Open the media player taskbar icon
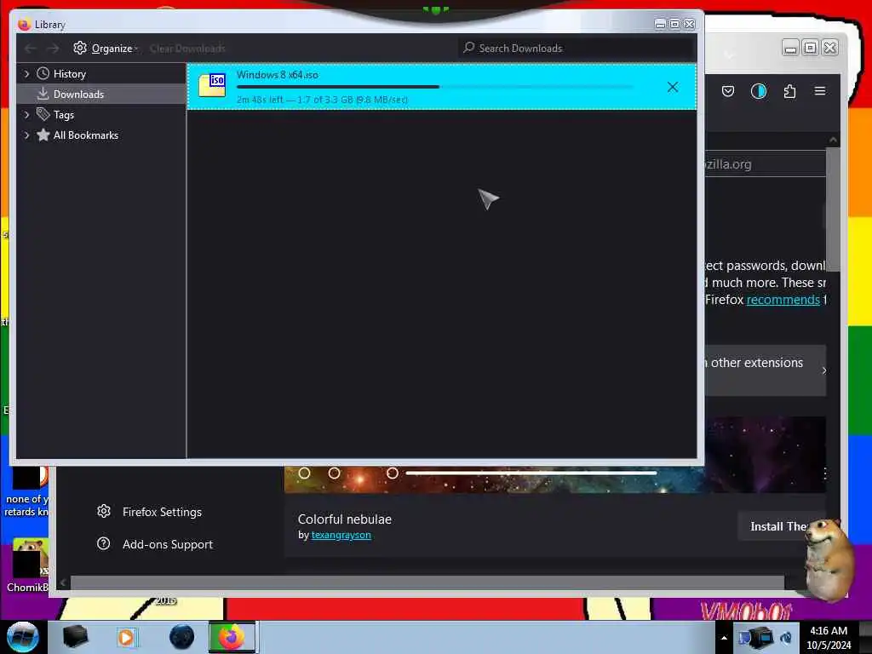 pos(126,637)
